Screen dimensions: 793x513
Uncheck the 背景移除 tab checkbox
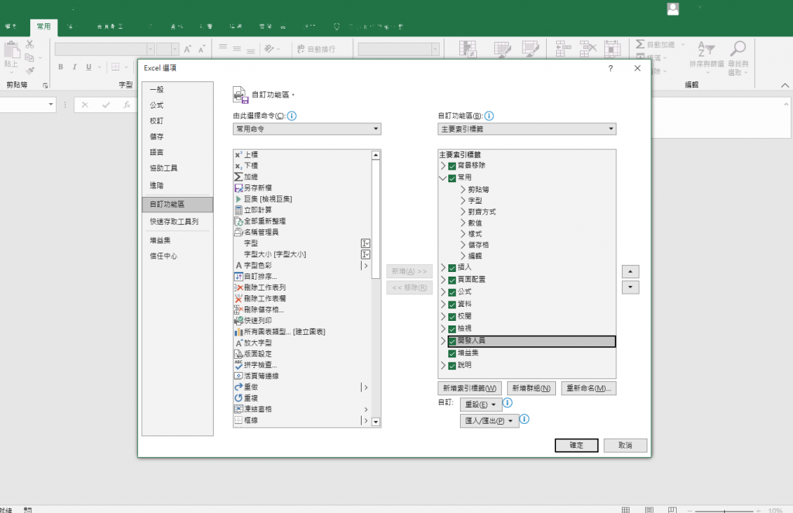tap(452, 166)
